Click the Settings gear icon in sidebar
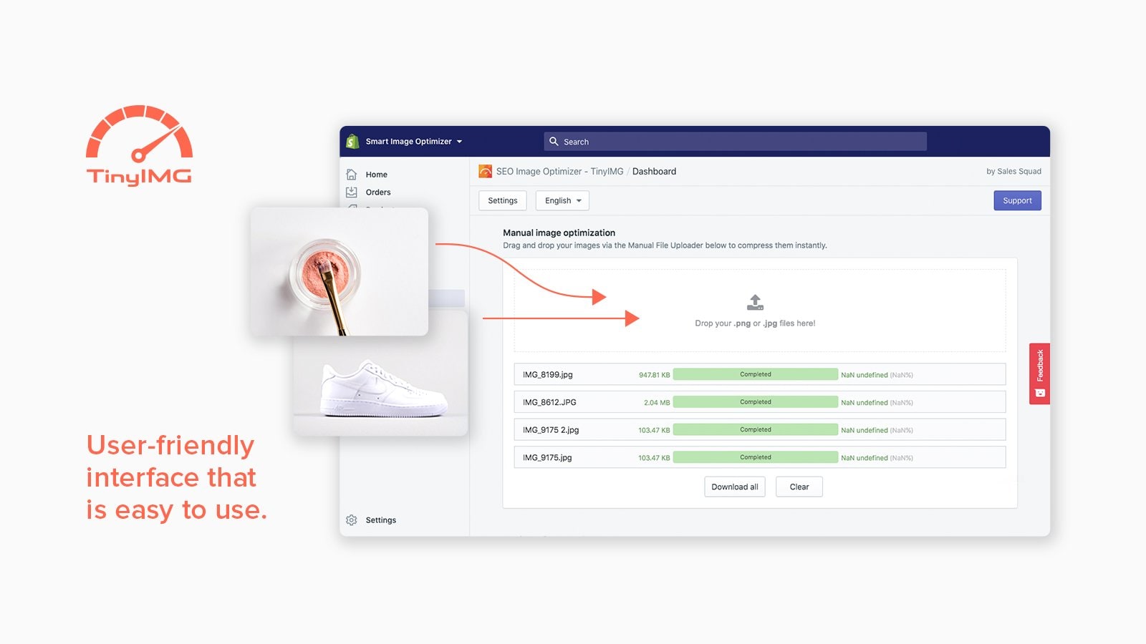The width and height of the screenshot is (1146, 644). 352,520
